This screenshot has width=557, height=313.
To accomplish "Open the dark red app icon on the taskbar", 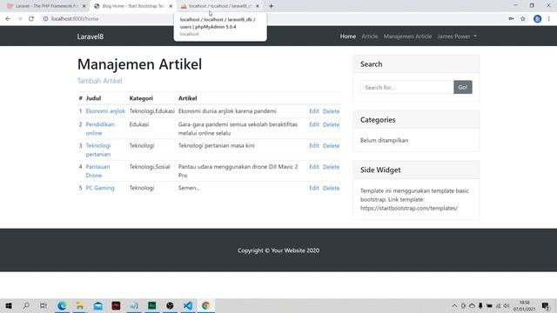I will click(116, 305).
